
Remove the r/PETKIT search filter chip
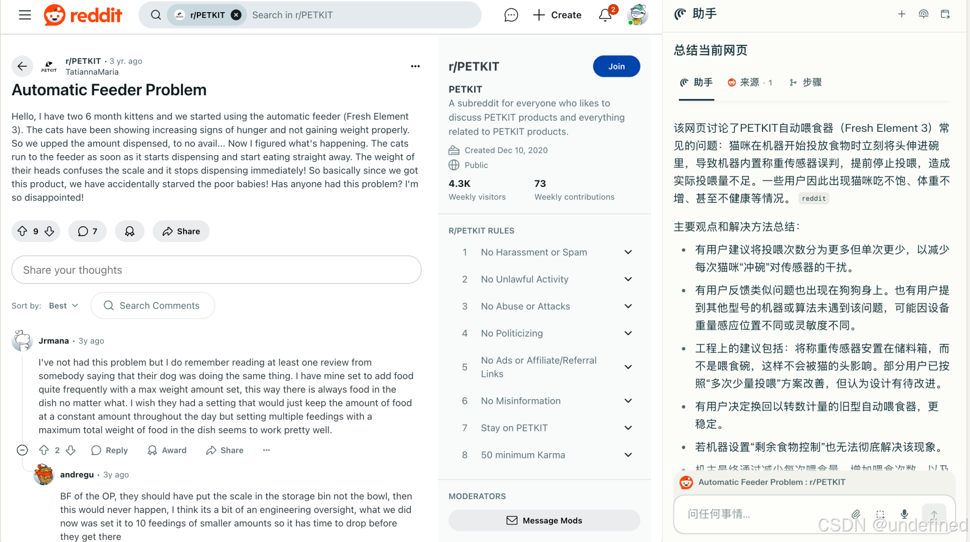point(237,15)
